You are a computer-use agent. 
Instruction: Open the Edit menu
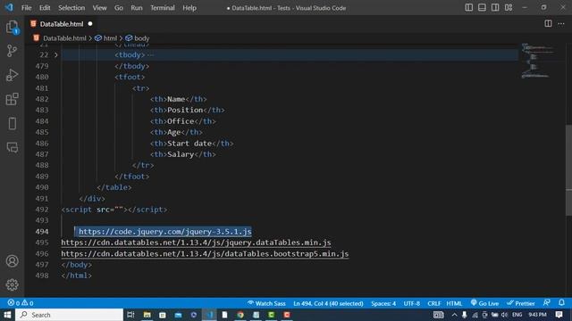tap(45, 8)
